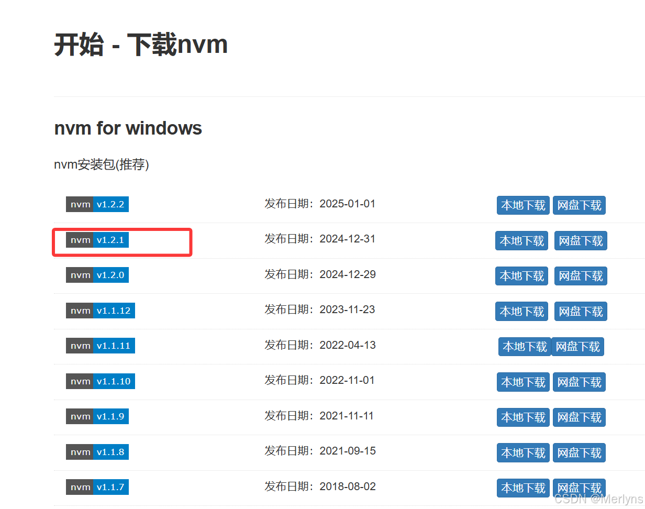
Task: Click the nvm安装包(推荐) label
Action: [x=102, y=165]
